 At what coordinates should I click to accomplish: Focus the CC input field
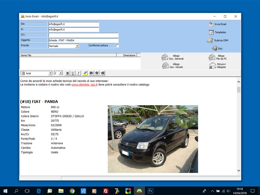[83, 35]
